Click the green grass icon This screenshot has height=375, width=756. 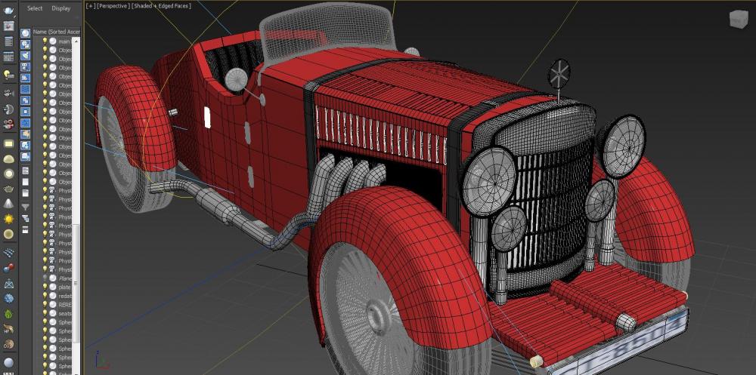tap(8, 314)
